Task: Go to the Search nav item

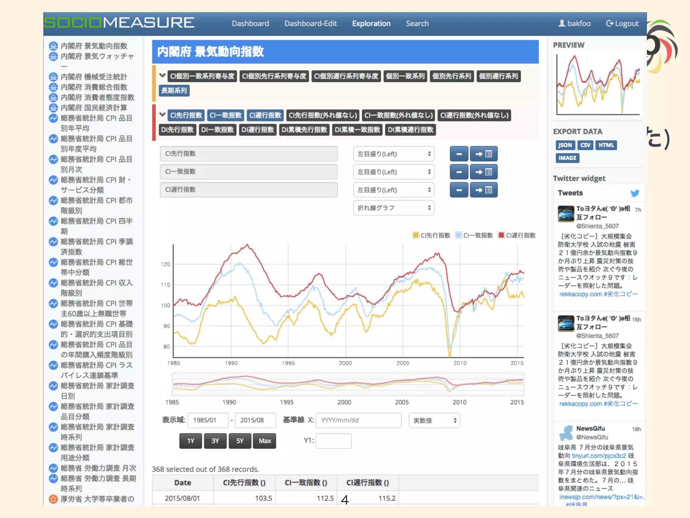Action: pos(417,24)
